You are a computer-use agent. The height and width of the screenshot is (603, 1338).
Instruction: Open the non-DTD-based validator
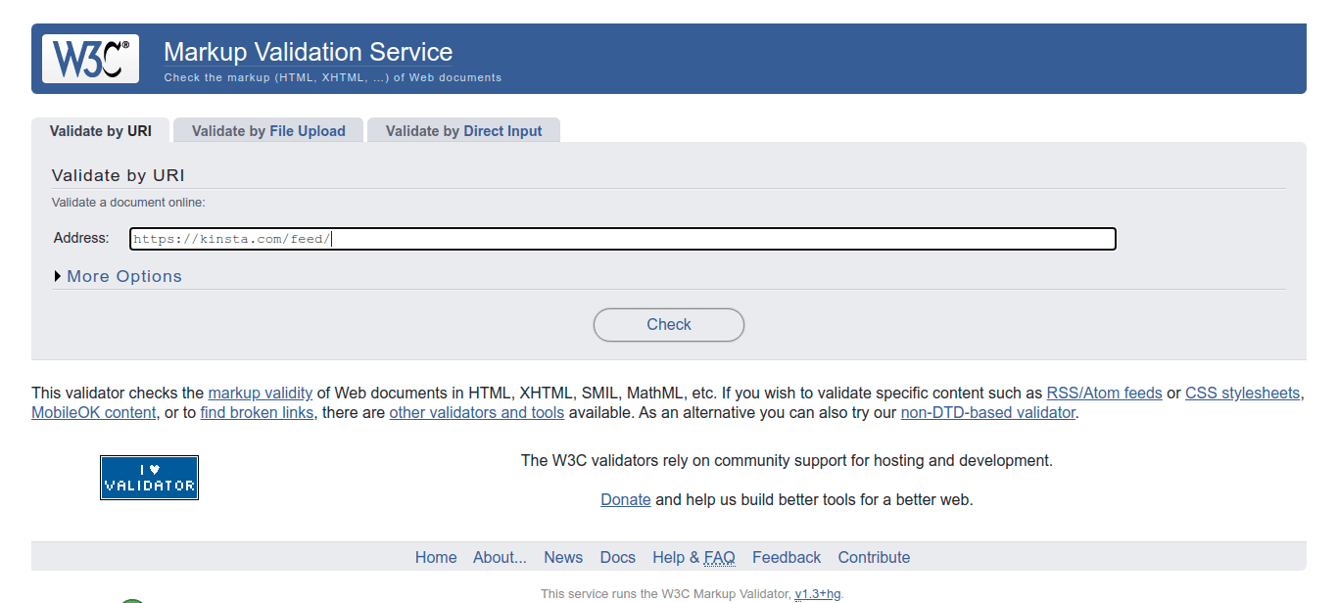987,412
